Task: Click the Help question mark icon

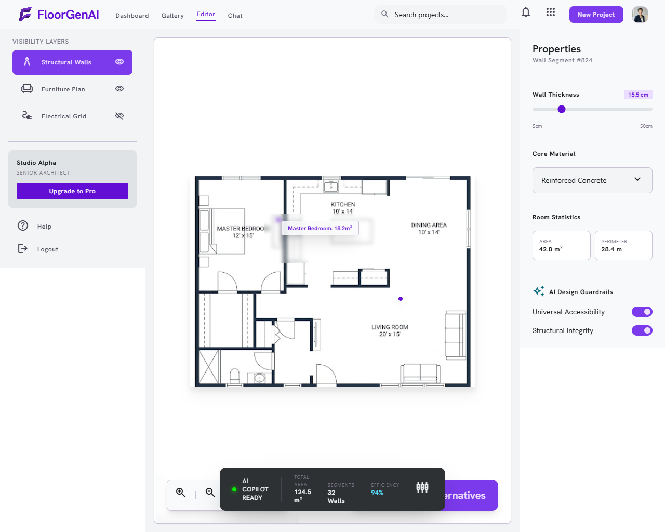Action: click(x=23, y=225)
